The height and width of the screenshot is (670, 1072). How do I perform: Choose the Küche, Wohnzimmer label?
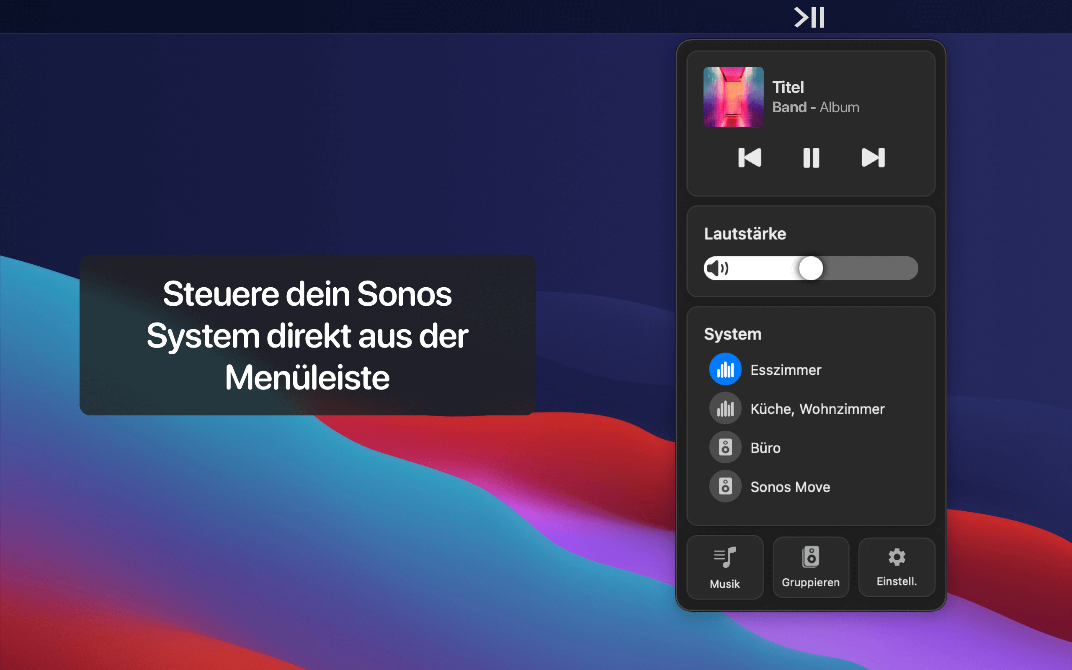(817, 409)
